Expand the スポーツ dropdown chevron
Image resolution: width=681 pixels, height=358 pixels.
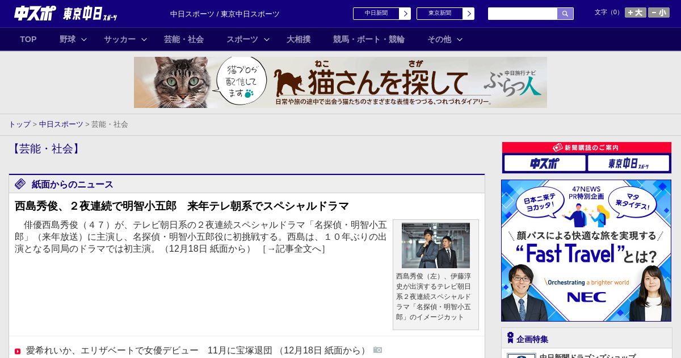coord(267,40)
